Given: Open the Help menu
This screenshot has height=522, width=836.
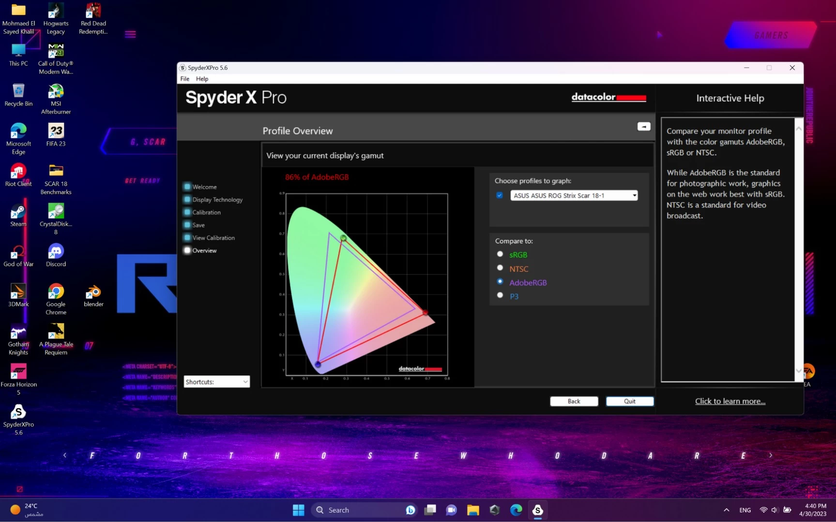Looking at the screenshot, I should coord(202,79).
